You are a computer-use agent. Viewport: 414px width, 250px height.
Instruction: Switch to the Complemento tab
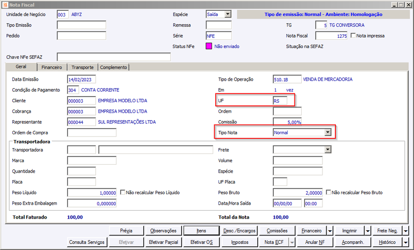tap(113, 68)
